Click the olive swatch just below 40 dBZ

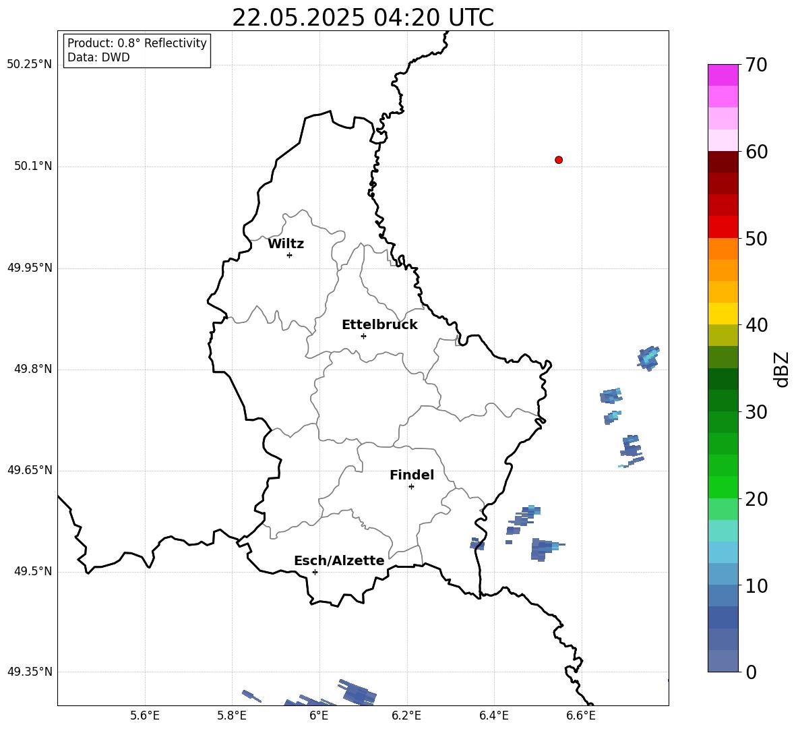pyautogui.click(x=723, y=335)
